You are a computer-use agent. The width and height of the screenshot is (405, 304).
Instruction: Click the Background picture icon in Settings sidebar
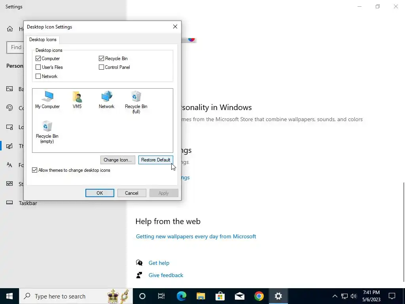(x=9, y=89)
